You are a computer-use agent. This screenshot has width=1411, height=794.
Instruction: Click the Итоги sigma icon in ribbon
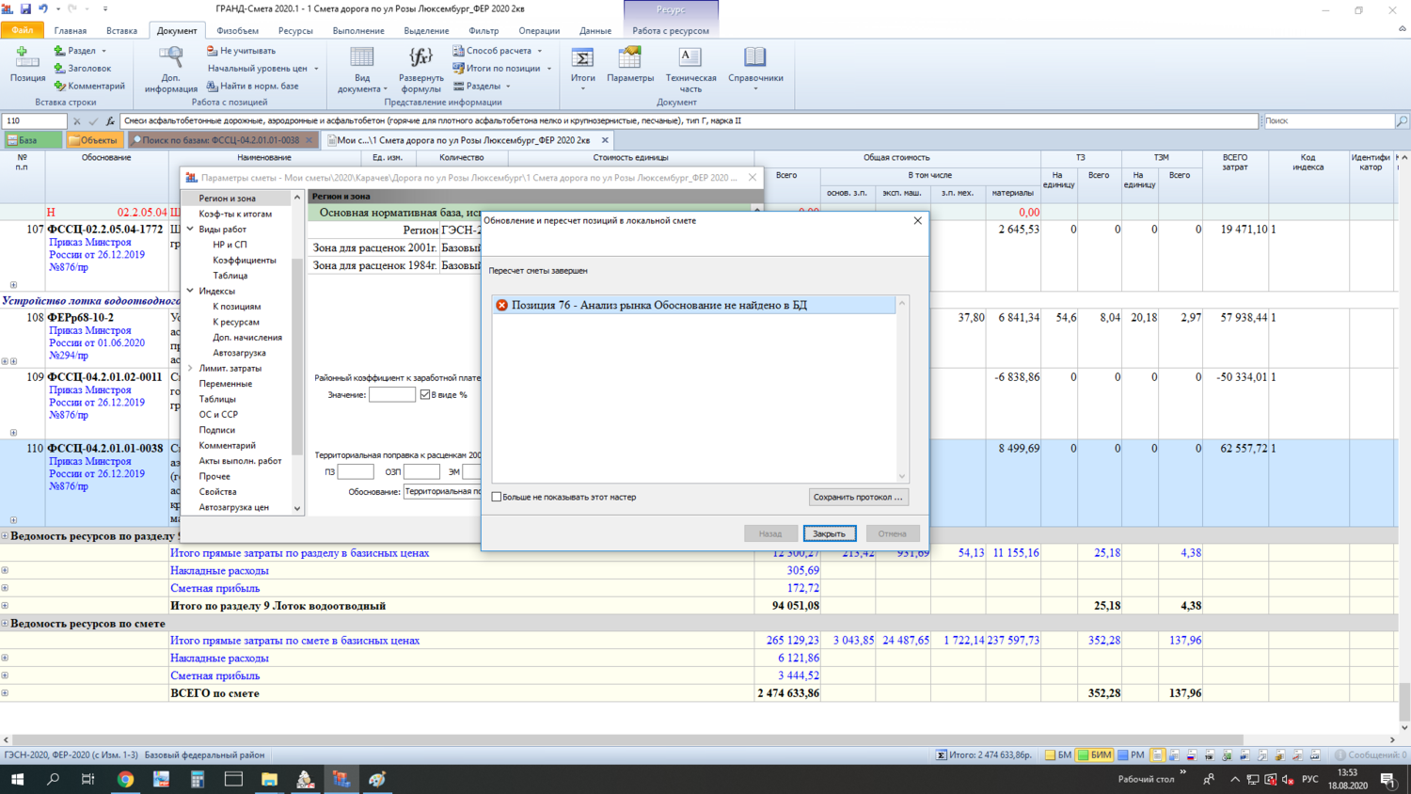coord(582,59)
